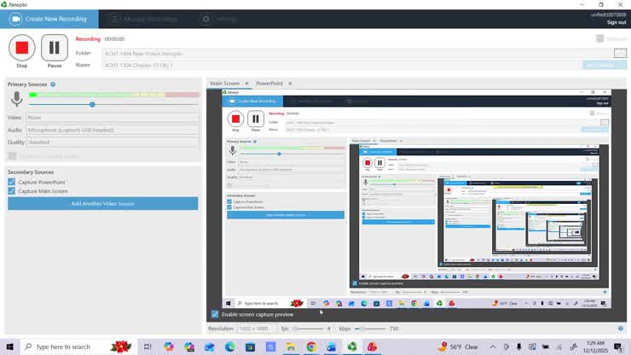This screenshot has width=631, height=355.
Task: Click the recording Name field
Action: click(x=341, y=65)
